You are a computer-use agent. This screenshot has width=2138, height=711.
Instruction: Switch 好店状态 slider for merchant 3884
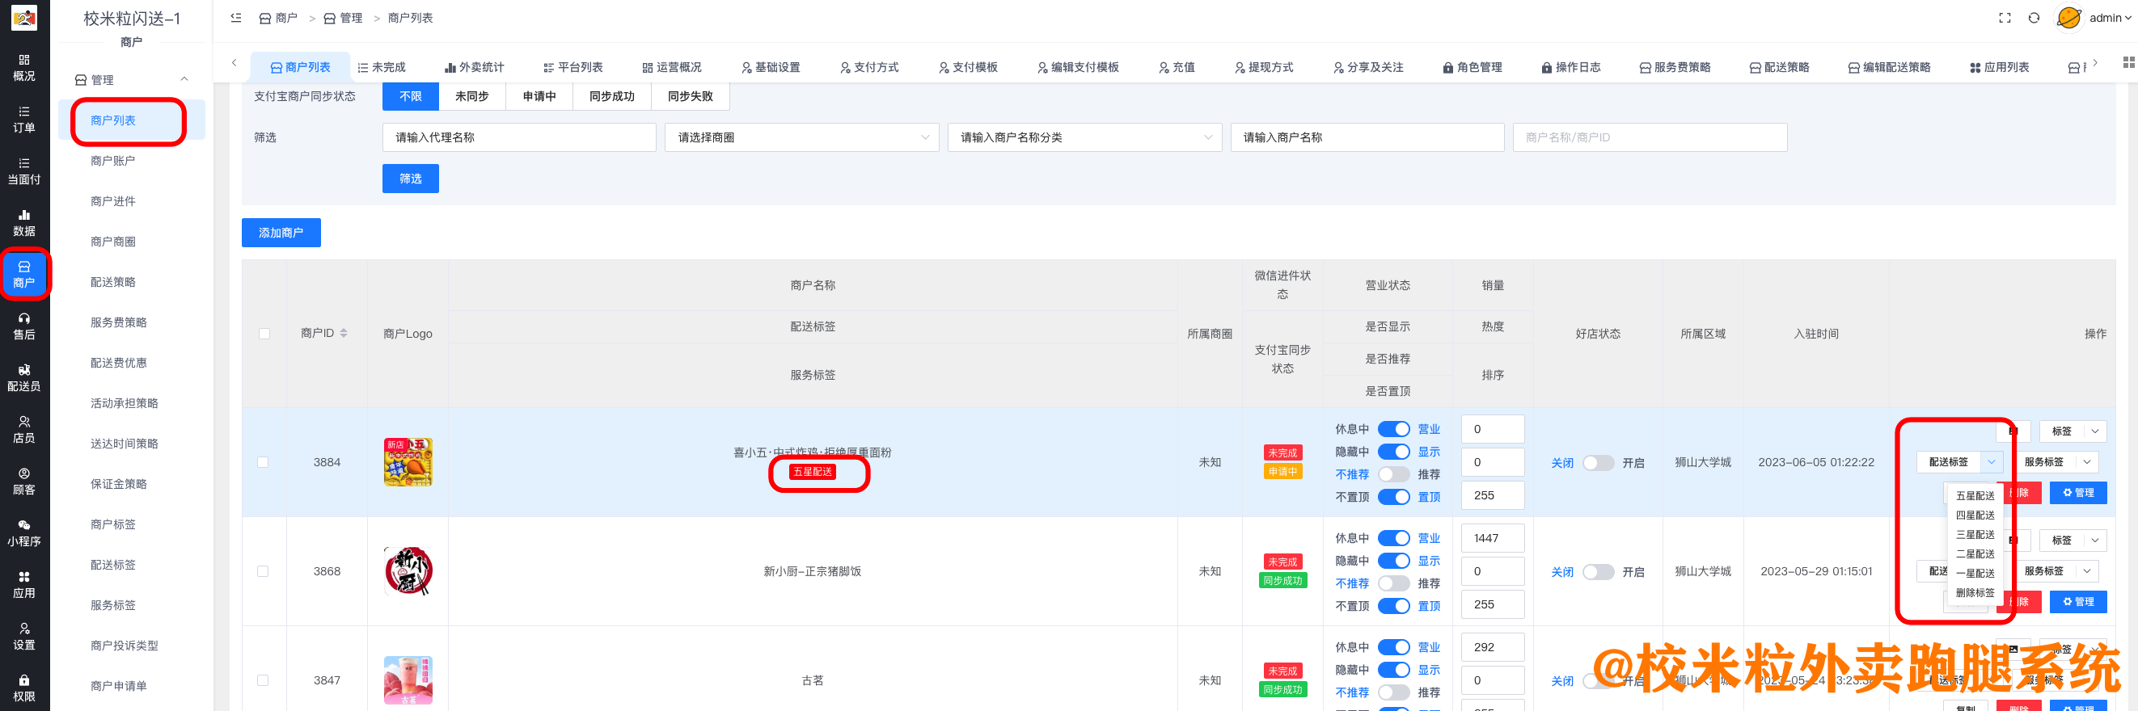1597,463
